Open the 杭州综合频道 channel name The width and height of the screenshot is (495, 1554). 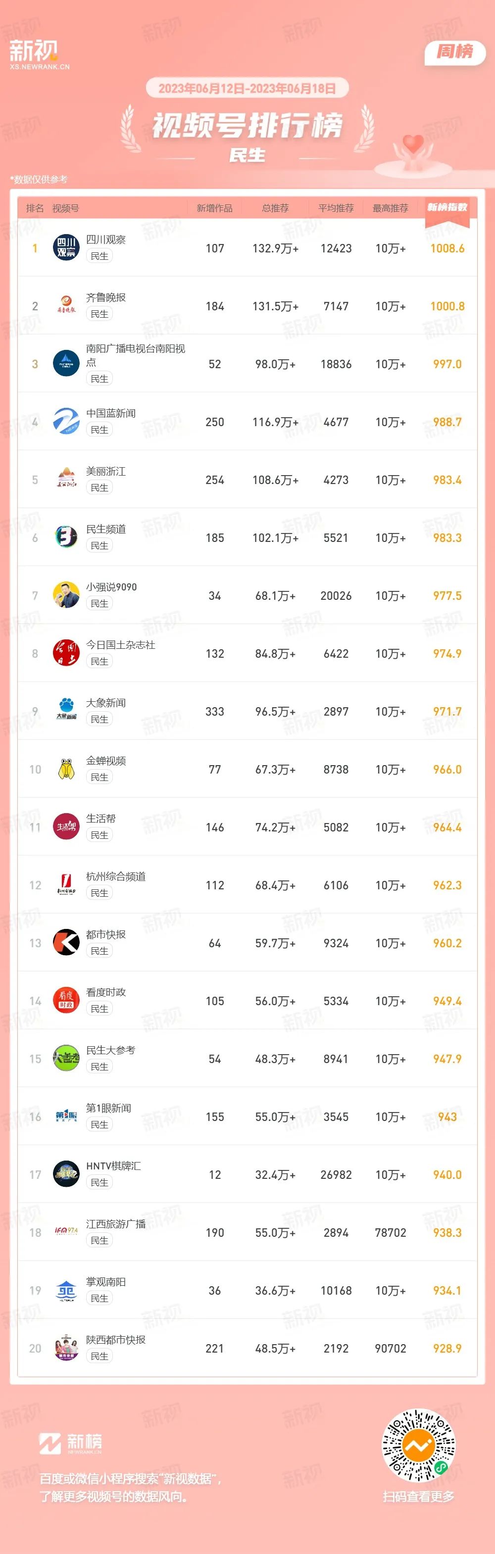(x=116, y=876)
